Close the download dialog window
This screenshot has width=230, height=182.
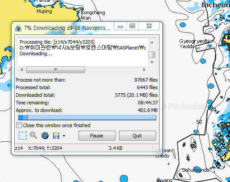pos(149,26)
